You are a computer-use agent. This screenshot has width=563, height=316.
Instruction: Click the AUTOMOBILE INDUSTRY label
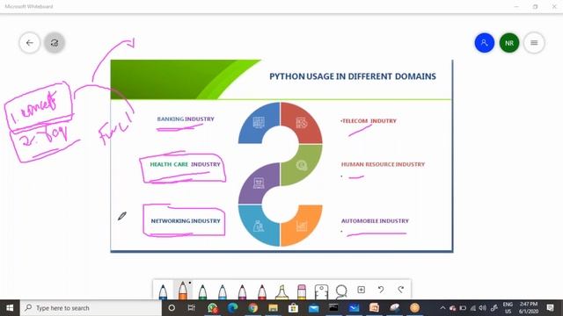point(375,221)
